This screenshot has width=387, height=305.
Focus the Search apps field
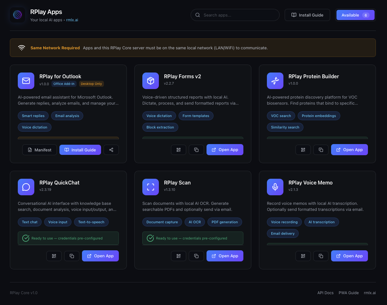click(x=238, y=15)
